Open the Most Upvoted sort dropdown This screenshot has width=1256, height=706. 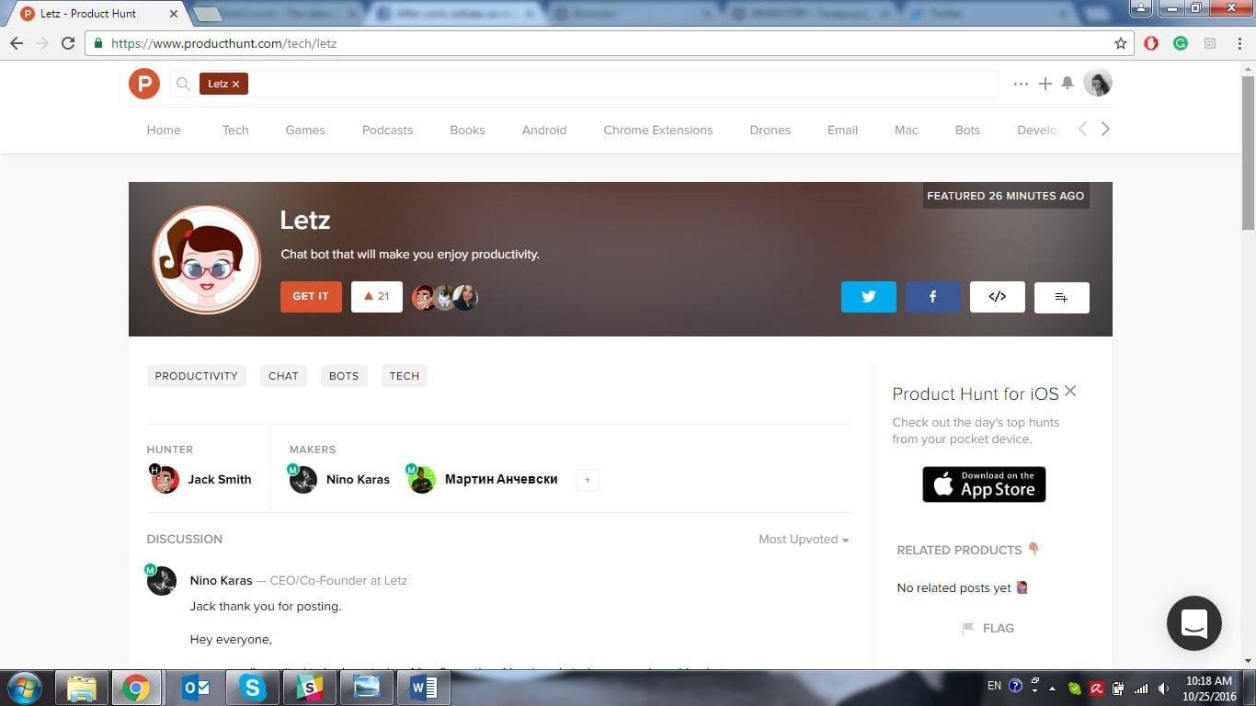coord(802,540)
